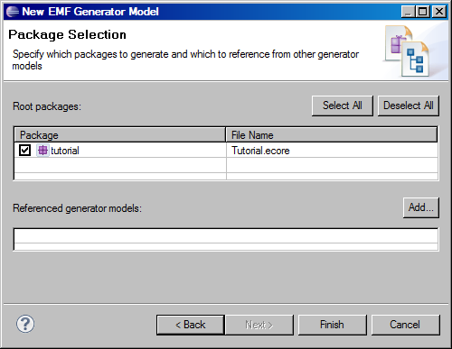Click the Select All button
This screenshot has height=349, width=452.
[x=343, y=106]
